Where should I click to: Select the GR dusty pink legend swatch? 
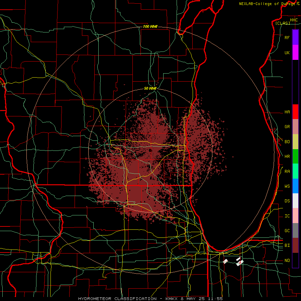pyautogui.click(x=295, y=126)
